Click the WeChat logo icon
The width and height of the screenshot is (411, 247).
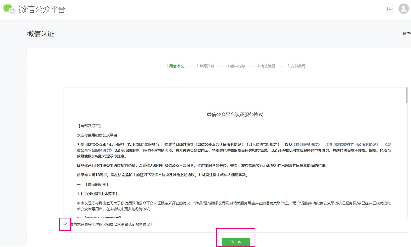(x=9, y=9)
